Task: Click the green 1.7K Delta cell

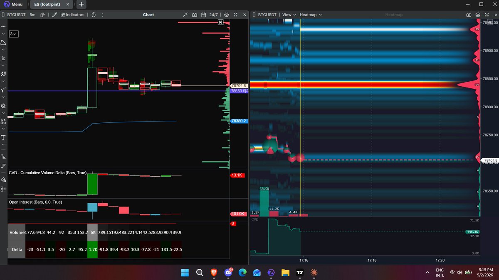Action: point(92,250)
